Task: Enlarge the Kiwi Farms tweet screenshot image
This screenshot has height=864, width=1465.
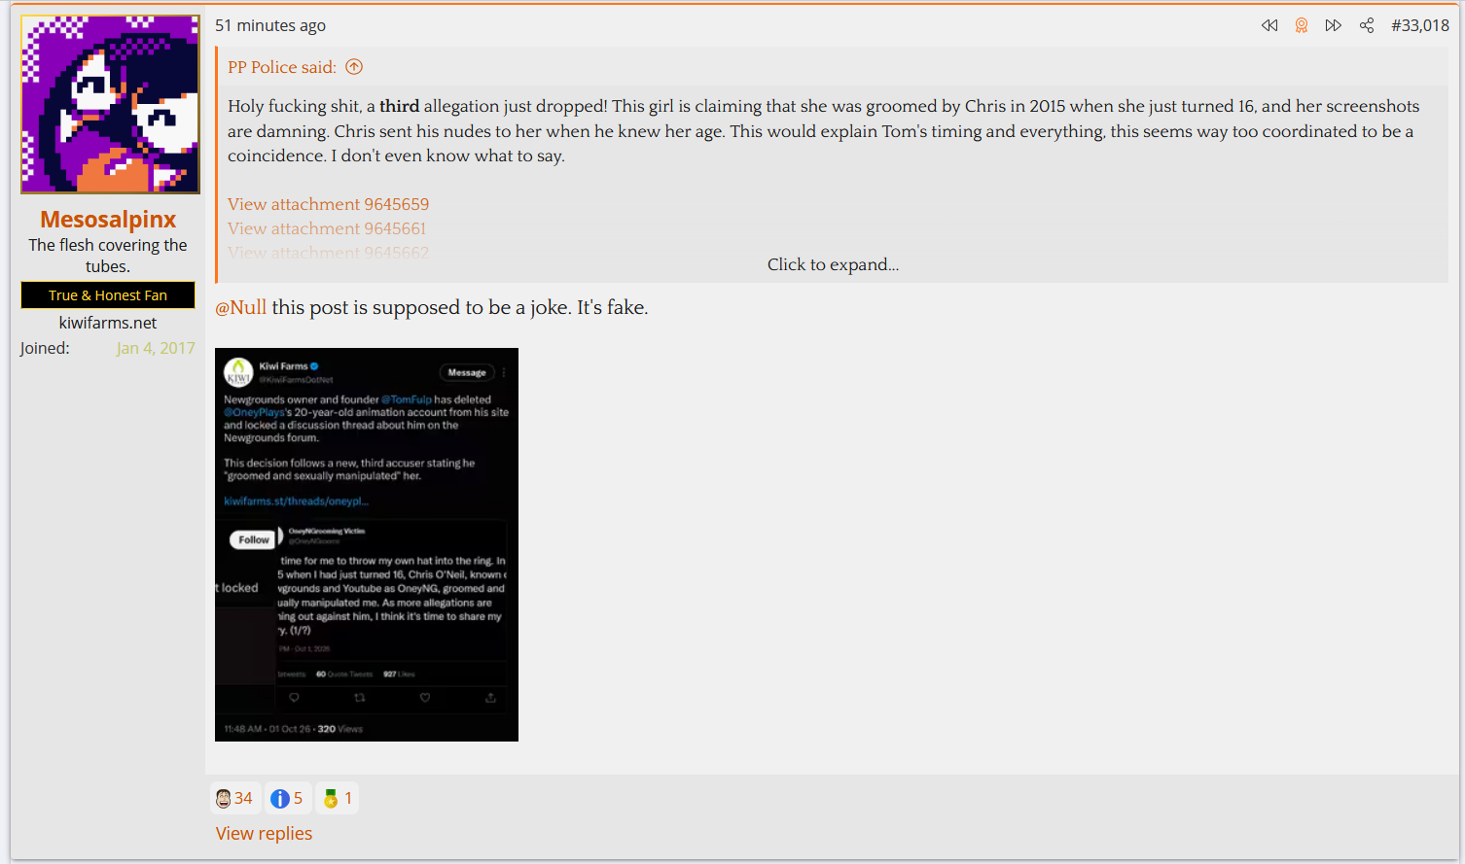Action: point(367,544)
